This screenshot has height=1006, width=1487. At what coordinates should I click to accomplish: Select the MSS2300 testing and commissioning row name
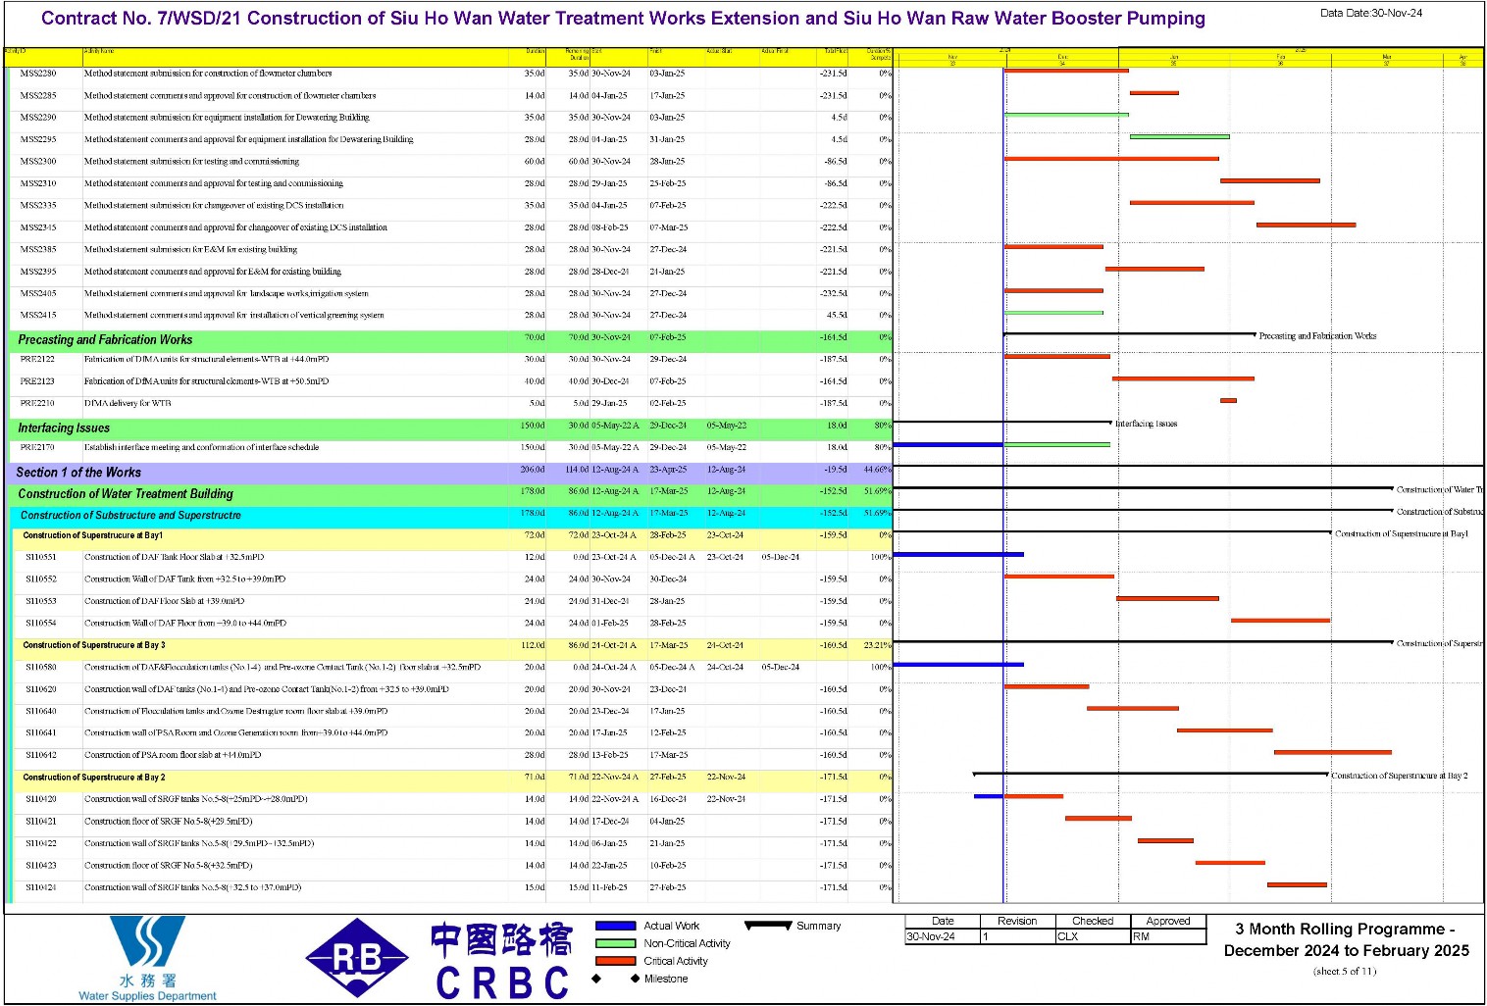pyautogui.click(x=191, y=162)
